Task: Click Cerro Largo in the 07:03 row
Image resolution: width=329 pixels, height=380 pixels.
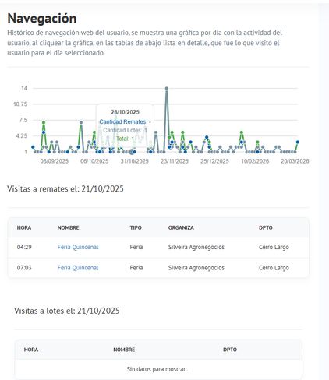Action: tap(274, 268)
